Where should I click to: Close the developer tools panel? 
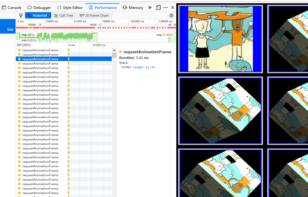(173, 7)
